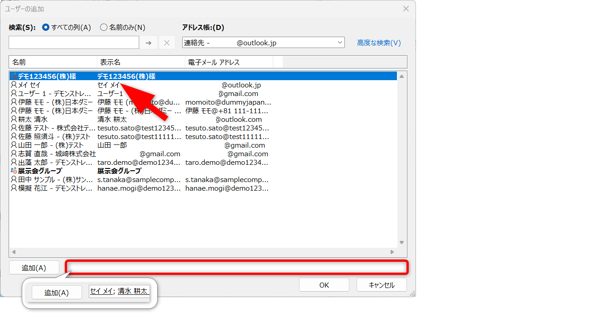The height and width of the screenshot is (317, 609).
Task: Close the ユーザーの追加 dialog
Action: [406, 9]
